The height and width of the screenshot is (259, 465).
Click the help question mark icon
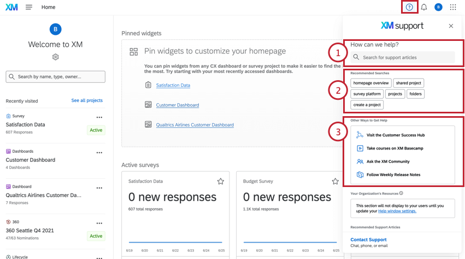[x=409, y=7]
